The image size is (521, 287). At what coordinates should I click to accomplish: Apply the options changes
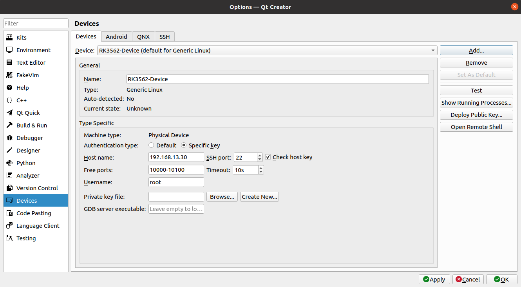click(x=434, y=280)
